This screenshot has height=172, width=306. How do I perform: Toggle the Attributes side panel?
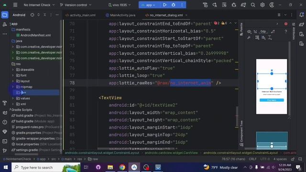coord(293,31)
